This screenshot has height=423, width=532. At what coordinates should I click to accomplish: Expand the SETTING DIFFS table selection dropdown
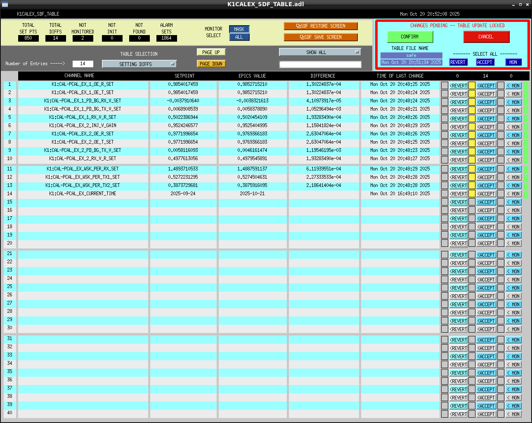[139, 64]
